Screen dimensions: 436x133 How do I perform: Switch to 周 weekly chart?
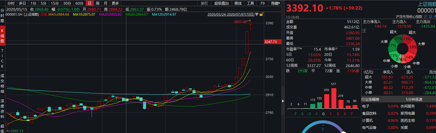(97, 3)
